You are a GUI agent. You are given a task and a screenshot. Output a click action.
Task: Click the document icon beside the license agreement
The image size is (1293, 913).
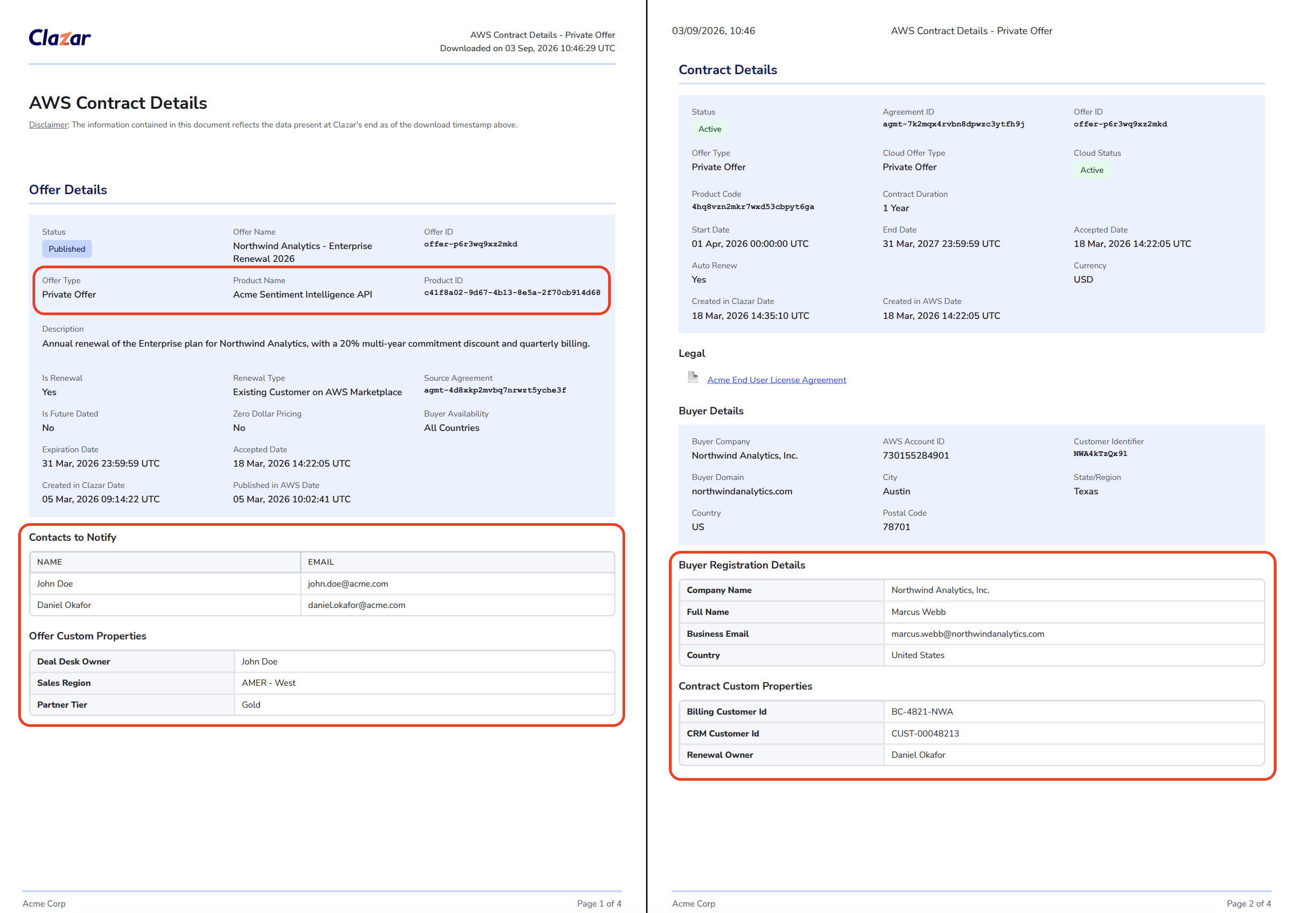tap(693, 377)
